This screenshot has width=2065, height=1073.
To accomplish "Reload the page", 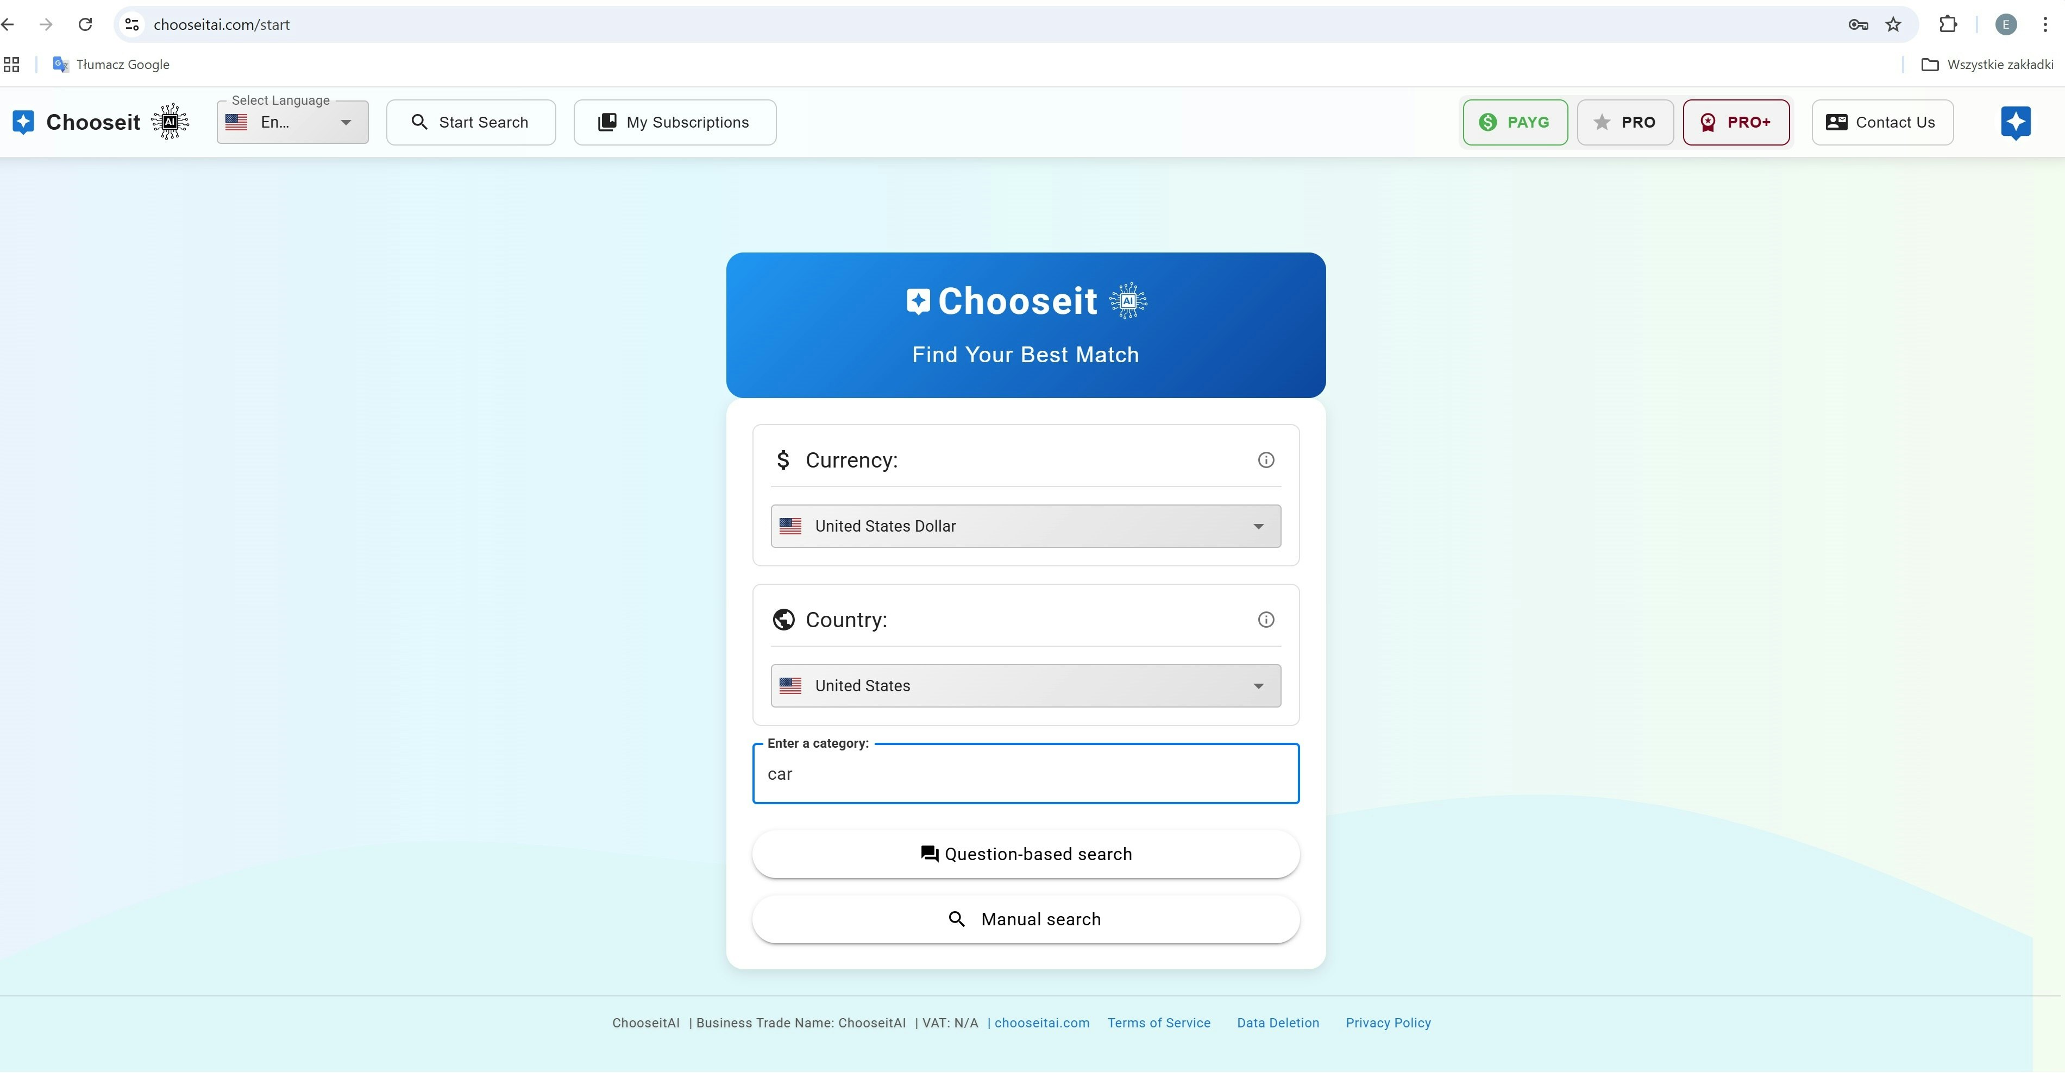I will [85, 25].
